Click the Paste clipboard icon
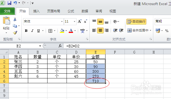The image size is (171, 99). tap(6, 21)
